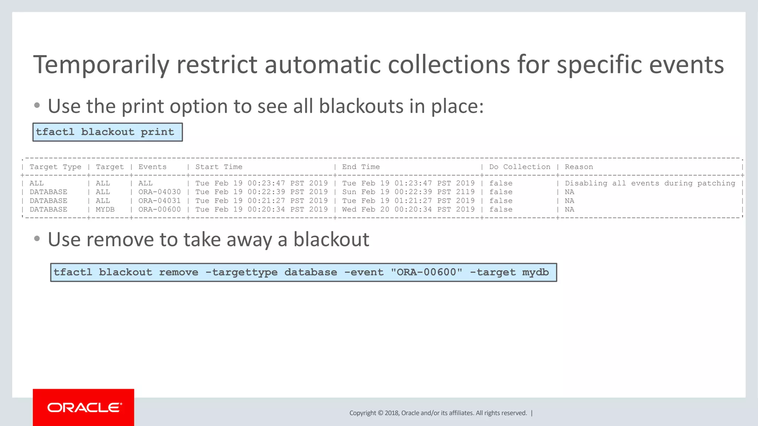Screen dimensions: 758x426
Task: Click the copyright notice text
Action: point(438,413)
